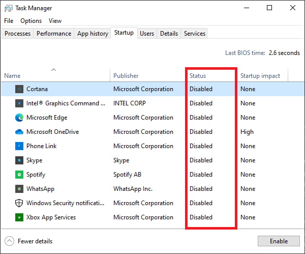Click the Skype app icon
305x254 pixels.
19,160
